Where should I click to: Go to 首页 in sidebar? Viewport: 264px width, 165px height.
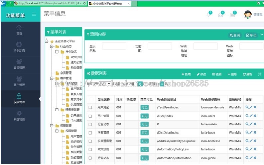19,30
